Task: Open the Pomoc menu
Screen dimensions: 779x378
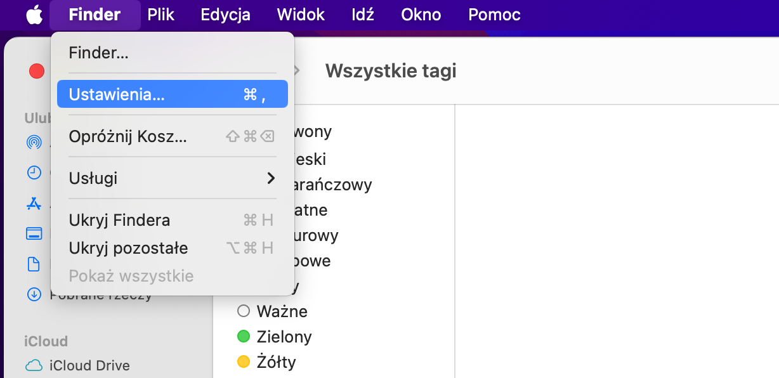Action: click(x=494, y=15)
